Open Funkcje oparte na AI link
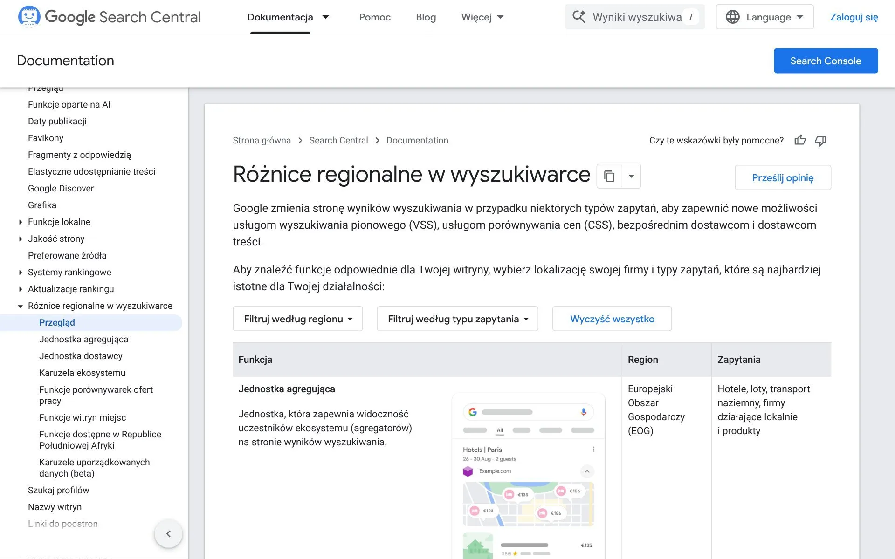 [69, 104]
